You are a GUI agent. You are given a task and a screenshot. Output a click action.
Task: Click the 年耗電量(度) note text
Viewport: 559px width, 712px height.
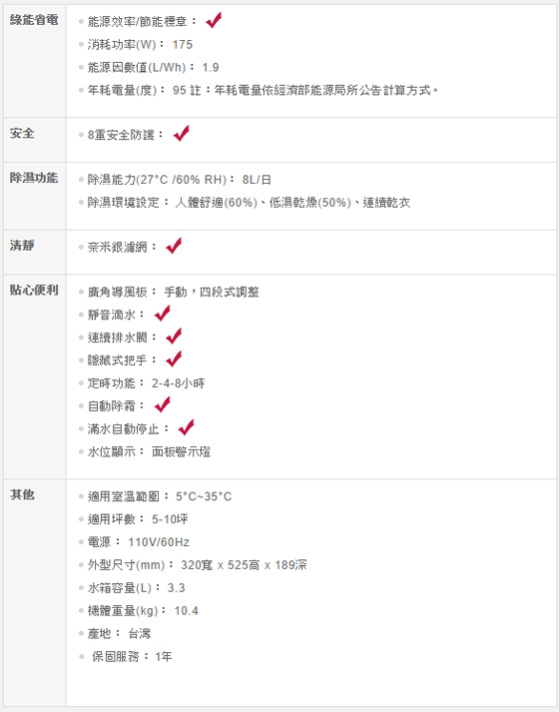[x=264, y=90]
